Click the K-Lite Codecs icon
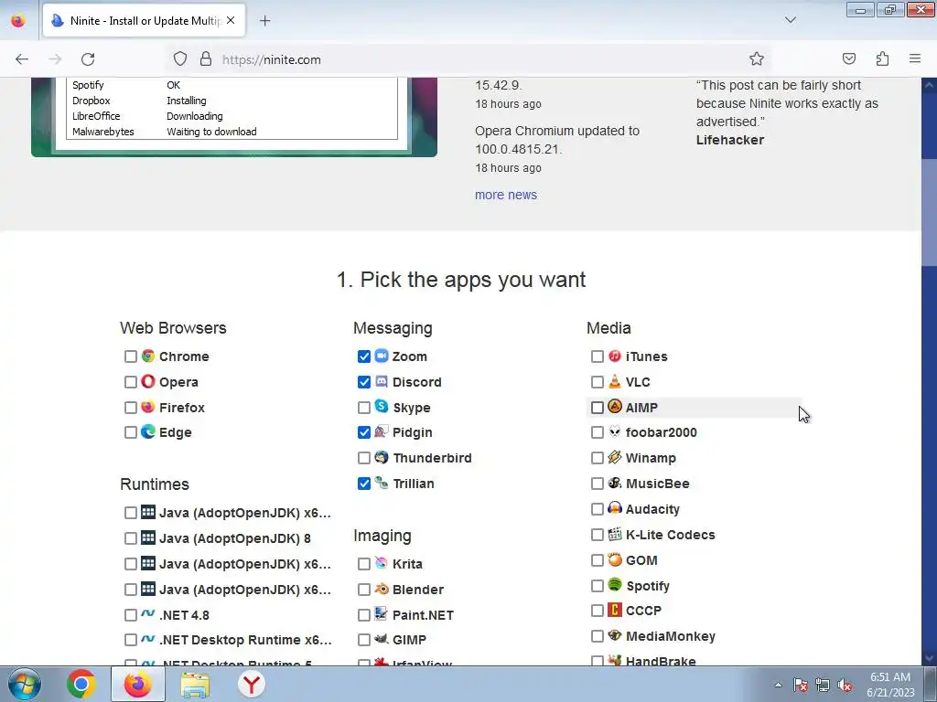Image resolution: width=937 pixels, height=702 pixels. click(x=615, y=535)
